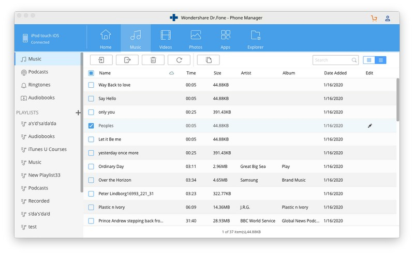The height and width of the screenshot is (255, 414).
Task: Click the Great Big Sea artist cell
Action: (x=253, y=167)
